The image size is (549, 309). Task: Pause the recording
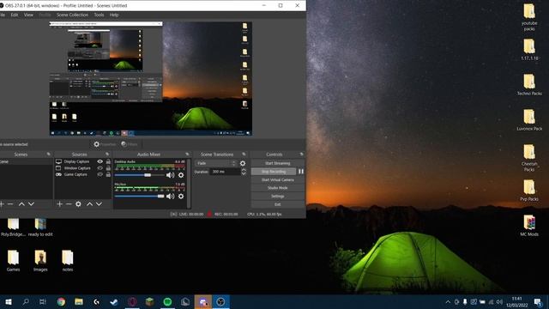coord(301,172)
